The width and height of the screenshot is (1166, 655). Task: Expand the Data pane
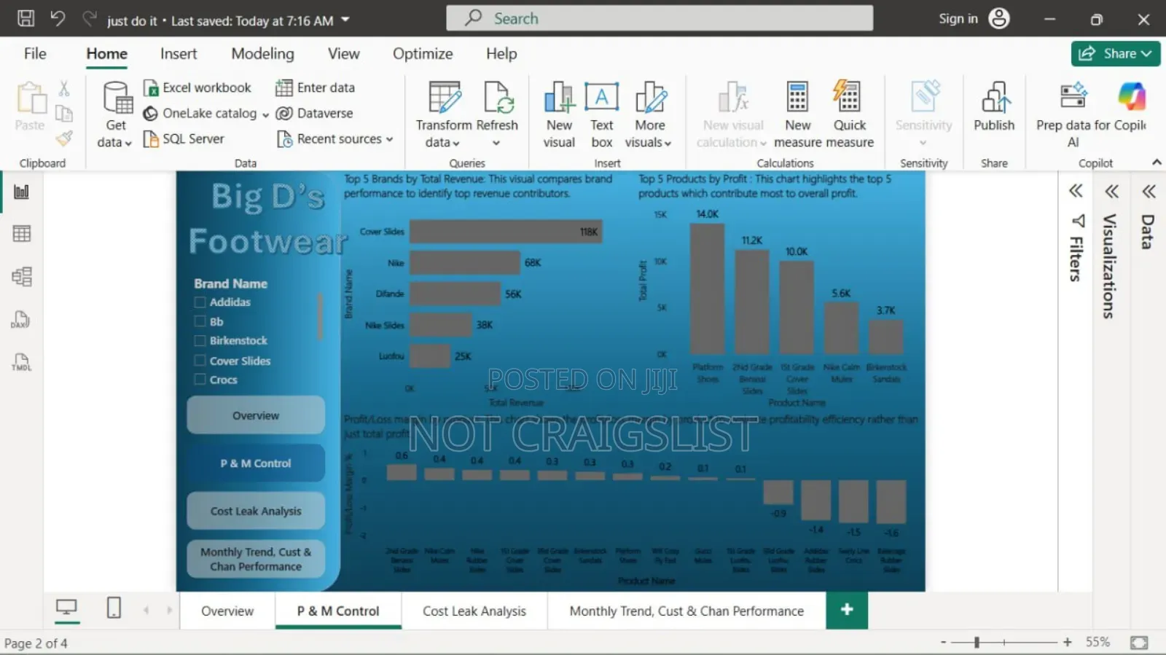click(x=1149, y=192)
